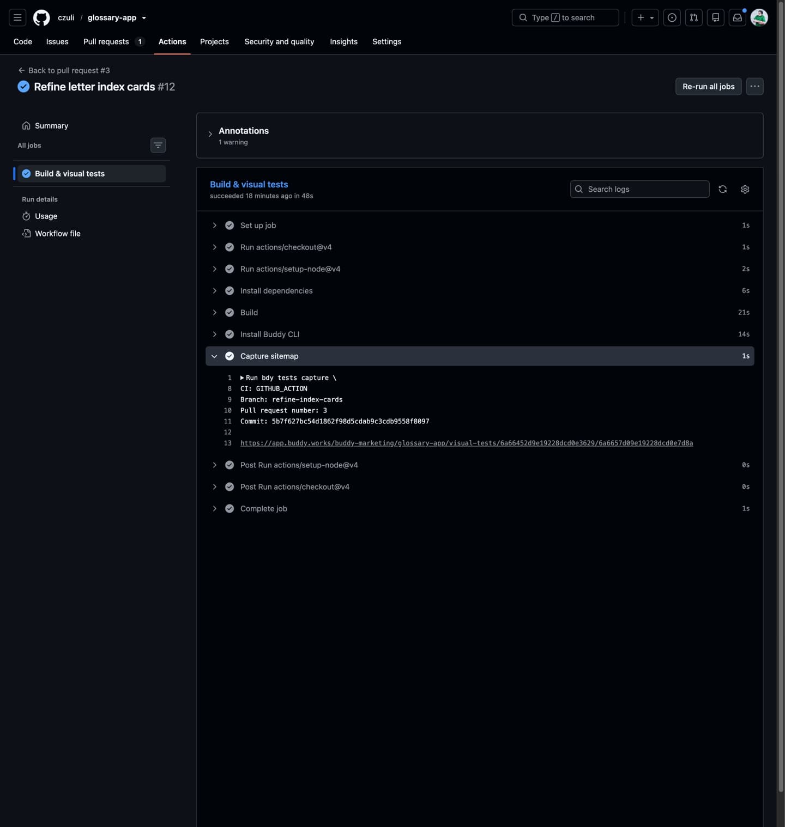Switch to the Code tab

pos(23,41)
